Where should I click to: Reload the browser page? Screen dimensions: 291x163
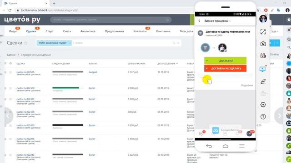pyautogui.click(x=10, y=10)
